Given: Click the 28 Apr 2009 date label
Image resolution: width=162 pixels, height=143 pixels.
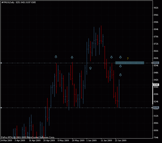Looking at the screenshot, I should click(49, 140).
